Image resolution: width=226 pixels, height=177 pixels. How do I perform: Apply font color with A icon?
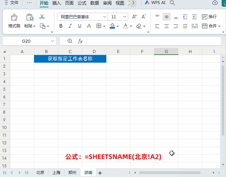point(126,26)
